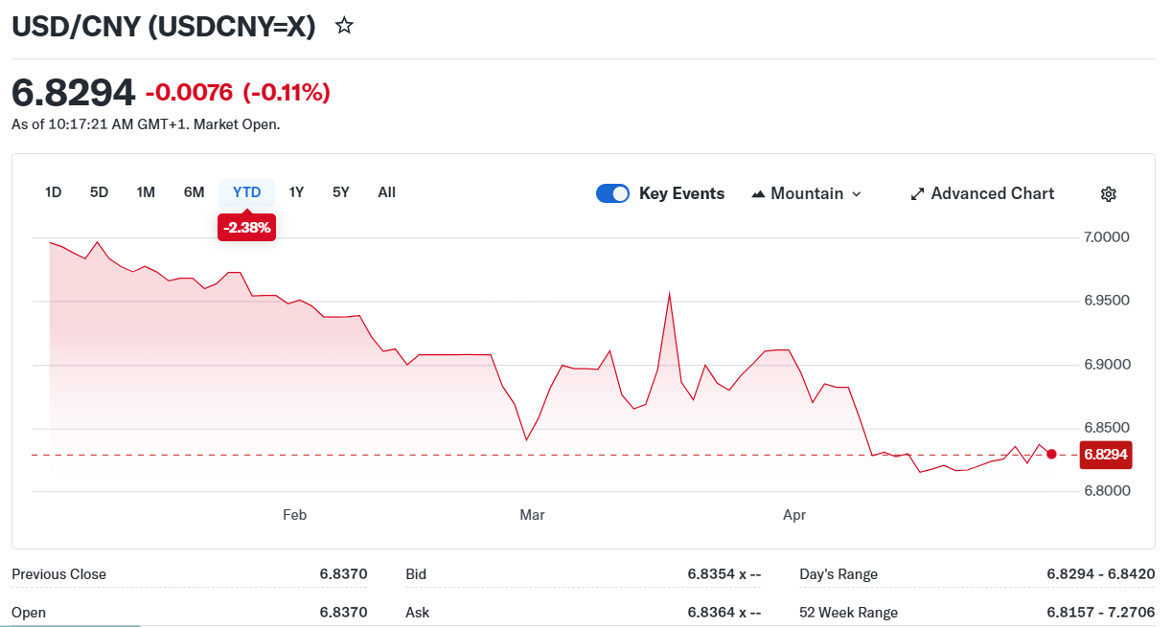This screenshot has height=627, width=1172.
Task: Open chart settings gear icon
Action: coord(1108,194)
